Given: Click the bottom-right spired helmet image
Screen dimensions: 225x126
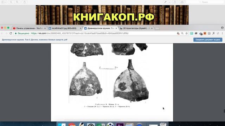Looking at the screenshot, I should click(131, 81).
